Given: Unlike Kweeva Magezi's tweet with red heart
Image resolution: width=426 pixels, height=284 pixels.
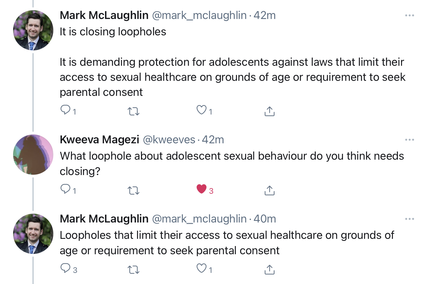Looking at the screenshot, I should coord(202,189).
